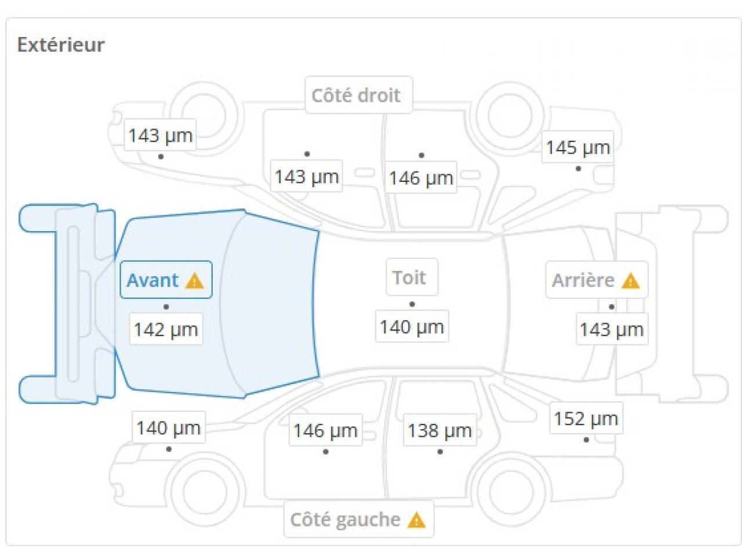
Task: Click the 140 µm roof measurement
Action: pyautogui.click(x=412, y=327)
